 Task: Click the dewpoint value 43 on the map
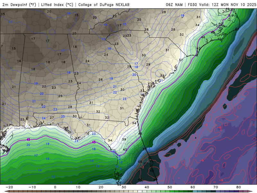click(x=140, y=133)
